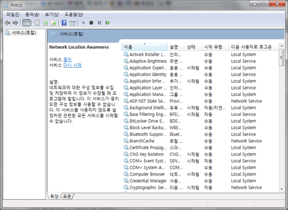Open the 동작(A) menu
Image resolution: width=288 pixels, height=210 pixels.
[x=32, y=14]
